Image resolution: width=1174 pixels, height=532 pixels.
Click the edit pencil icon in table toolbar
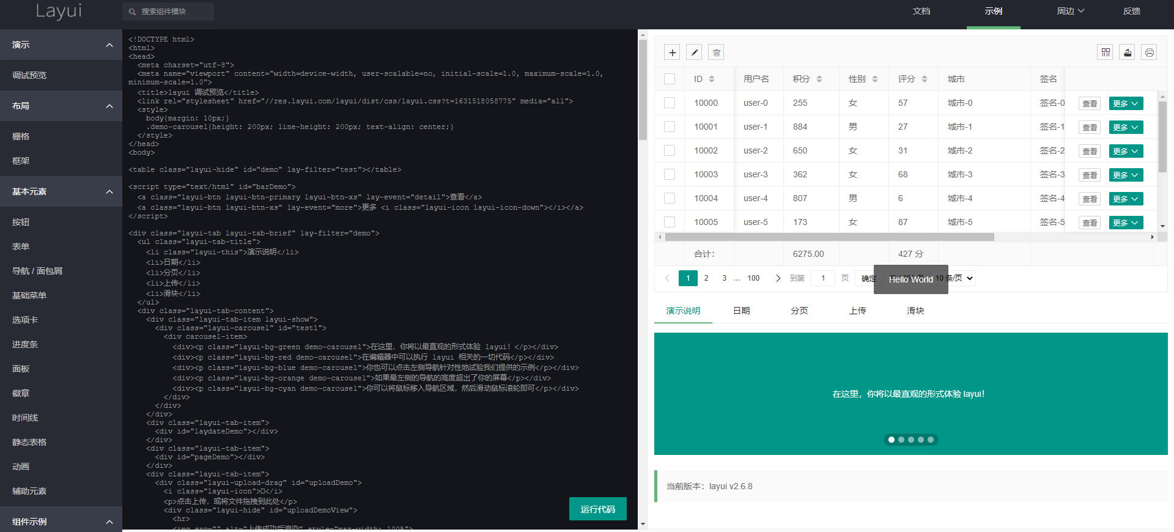pos(694,53)
